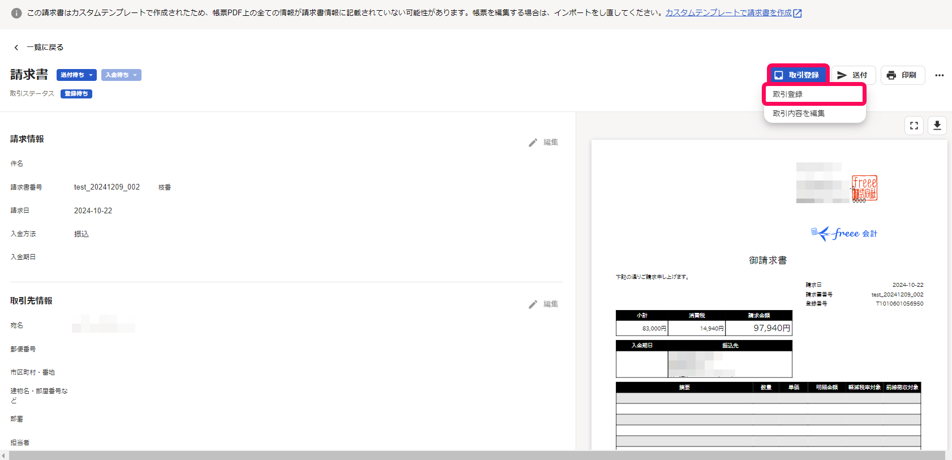Click the 登録待ち transaction status badge
The image size is (952, 460).
[x=76, y=94]
